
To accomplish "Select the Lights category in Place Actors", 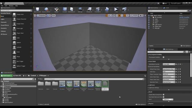I will coord(3,19).
